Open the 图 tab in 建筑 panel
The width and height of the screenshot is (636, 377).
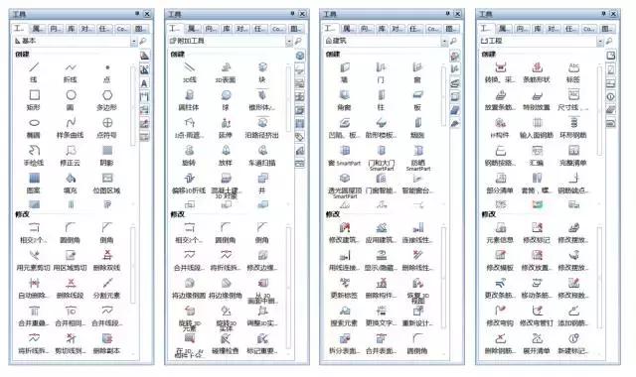pyautogui.click(x=451, y=29)
